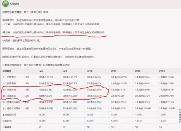Click the cell 2名角色8.53秒
The width and height of the screenshot is (181, 131).
point(70,109)
